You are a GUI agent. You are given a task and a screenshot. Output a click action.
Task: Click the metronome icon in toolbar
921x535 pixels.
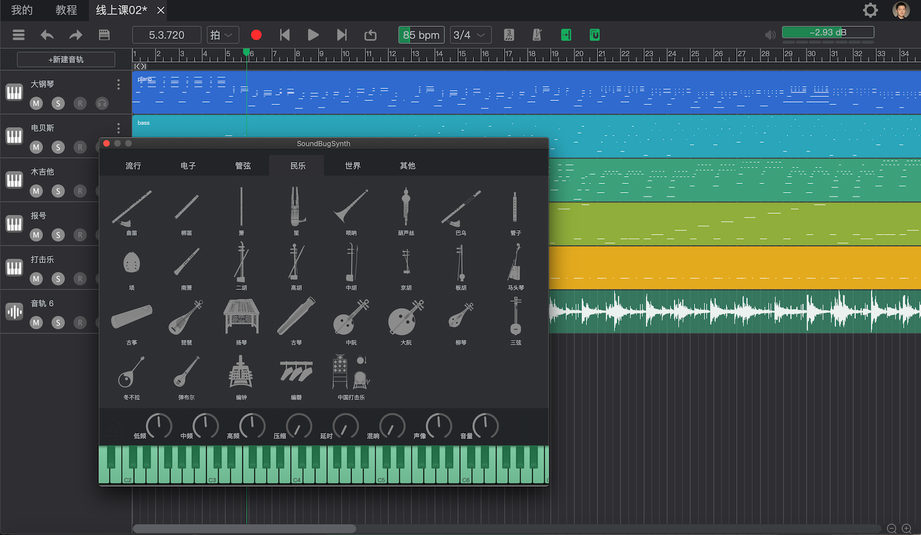click(537, 35)
